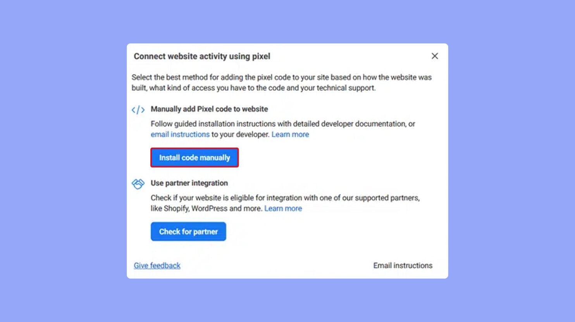Click the dialog description paragraph text

click(x=282, y=82)
